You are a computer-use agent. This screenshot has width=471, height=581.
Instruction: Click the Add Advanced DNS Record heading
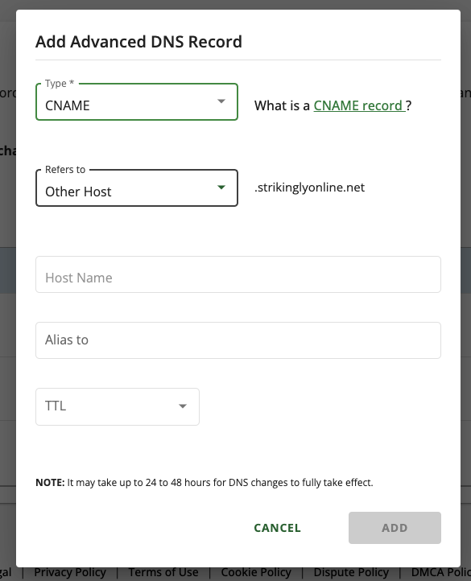(x=138, y=42)
